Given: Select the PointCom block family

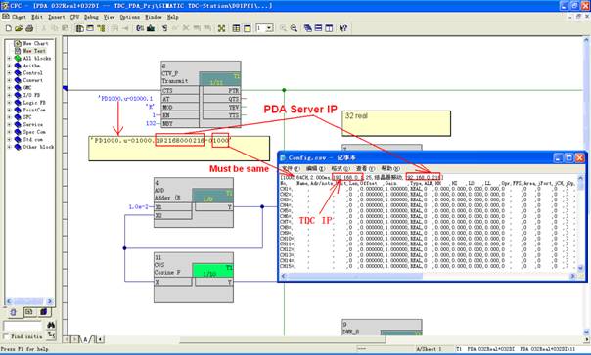Looking at the screenshot, I should coord(34,110).
